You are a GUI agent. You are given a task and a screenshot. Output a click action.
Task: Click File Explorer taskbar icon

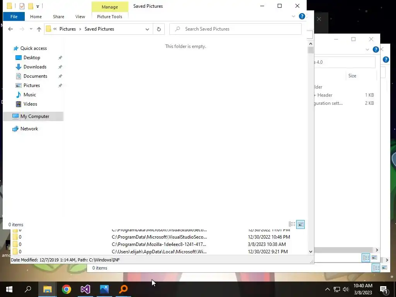[x=47, y=289]
